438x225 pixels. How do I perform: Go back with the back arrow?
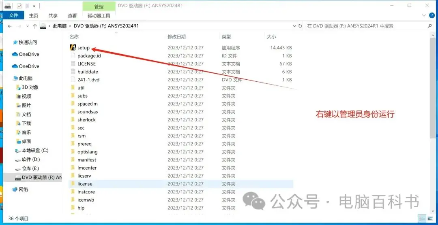(x=10, y=26)
